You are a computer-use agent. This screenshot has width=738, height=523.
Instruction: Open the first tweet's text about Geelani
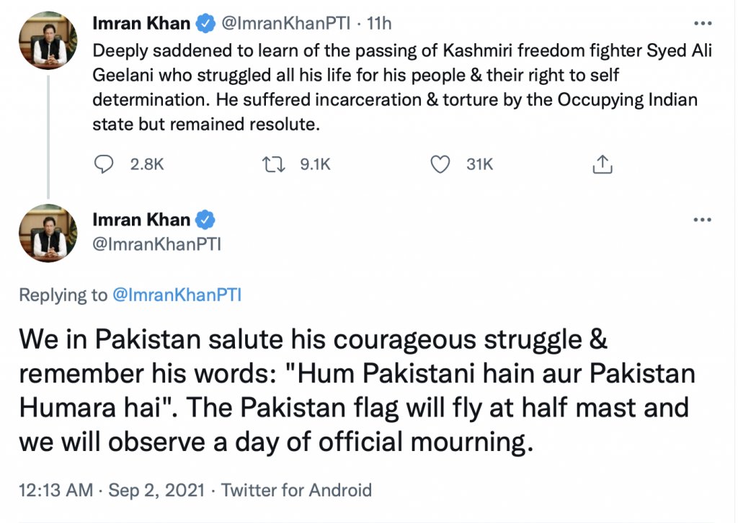coord(395,86)
